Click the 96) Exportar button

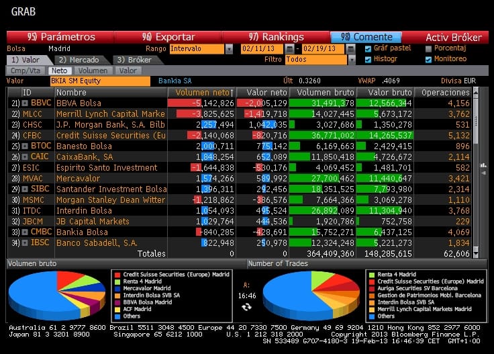coord(168,37)
